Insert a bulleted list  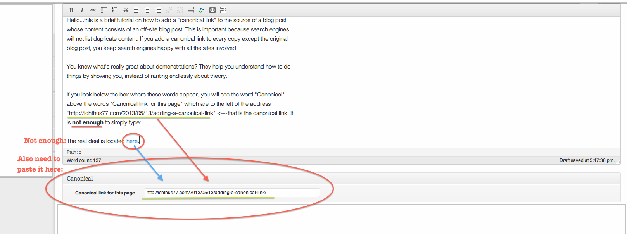click(104, 10)
